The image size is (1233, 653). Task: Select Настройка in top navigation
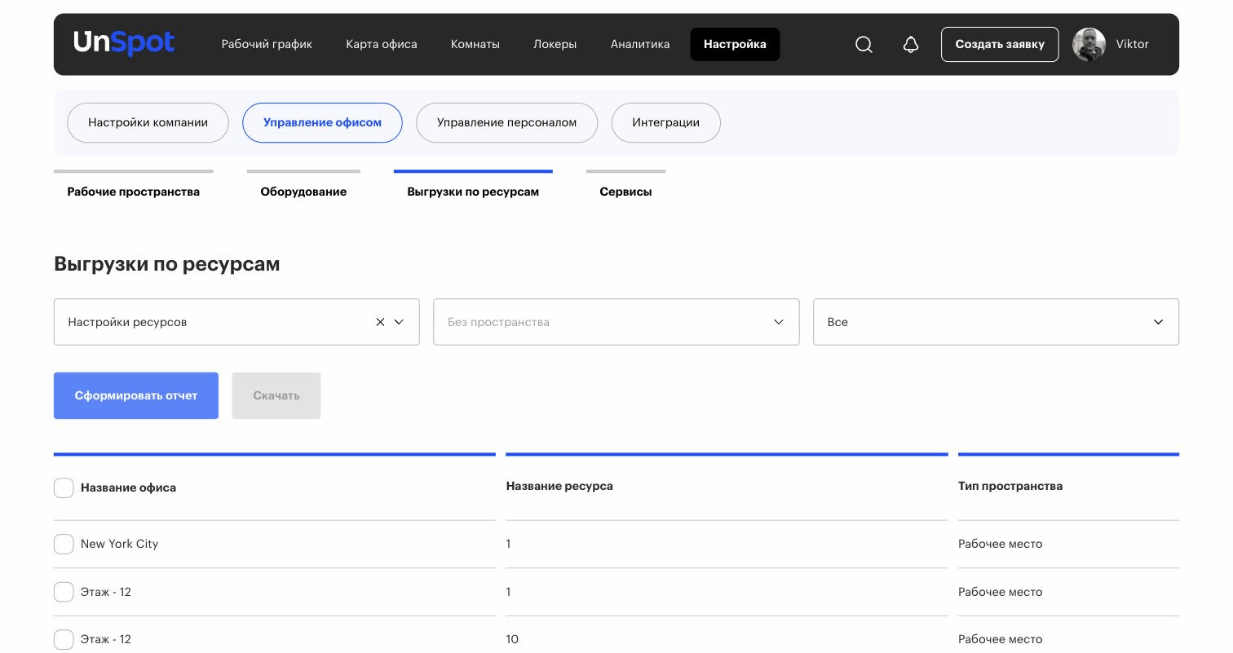(x=735, y=44)
